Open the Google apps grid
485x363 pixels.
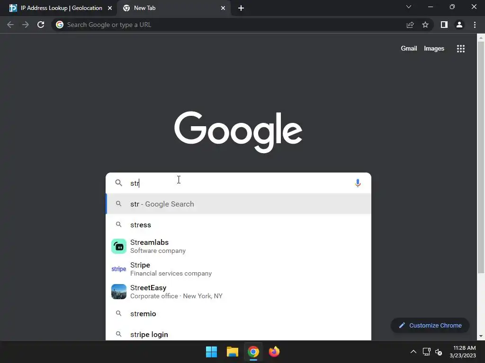[461, 49]
